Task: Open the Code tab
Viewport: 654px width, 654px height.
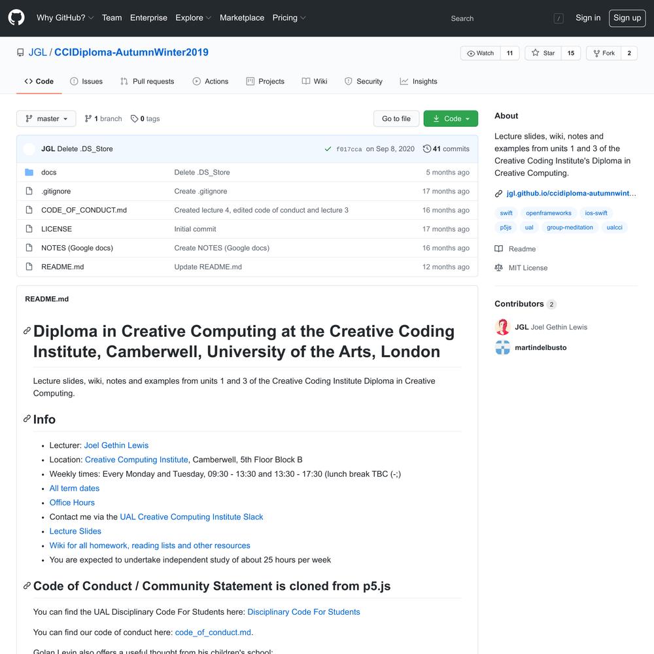Action: click(39, 81)
